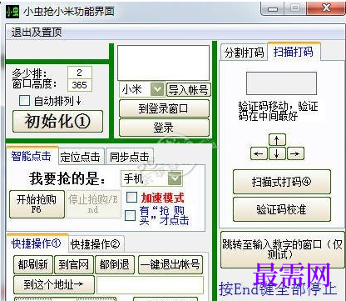Click the 到登录窗口 button
The image size is (346, 301).
pyautogui.click(x=164, y=108)
